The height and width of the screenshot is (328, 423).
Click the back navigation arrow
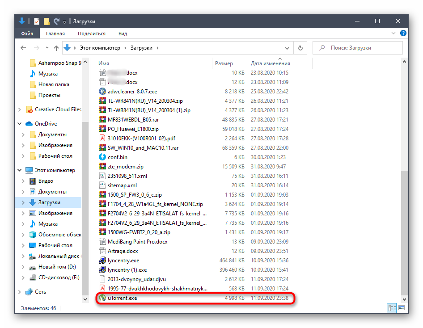(24, 48)
